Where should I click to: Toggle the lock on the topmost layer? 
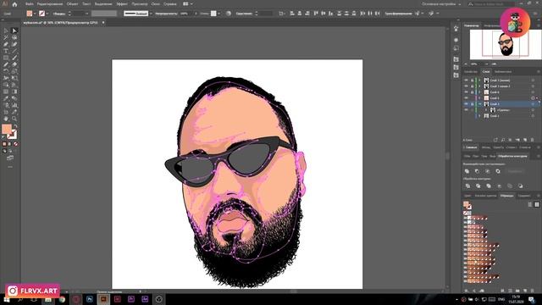473,80
